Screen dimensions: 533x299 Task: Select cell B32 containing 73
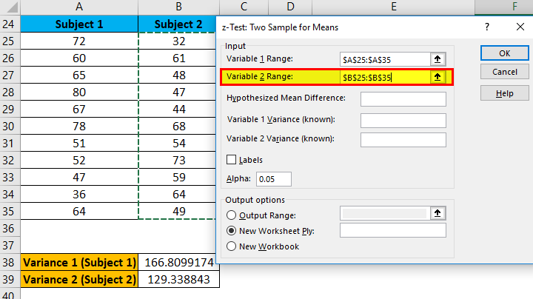tap(177, 160)
